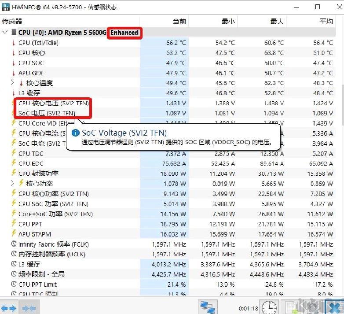344x314 pixels.
Task: Click minimum value 3,387.6 MHz for L3 缓存
Action: 218,264
